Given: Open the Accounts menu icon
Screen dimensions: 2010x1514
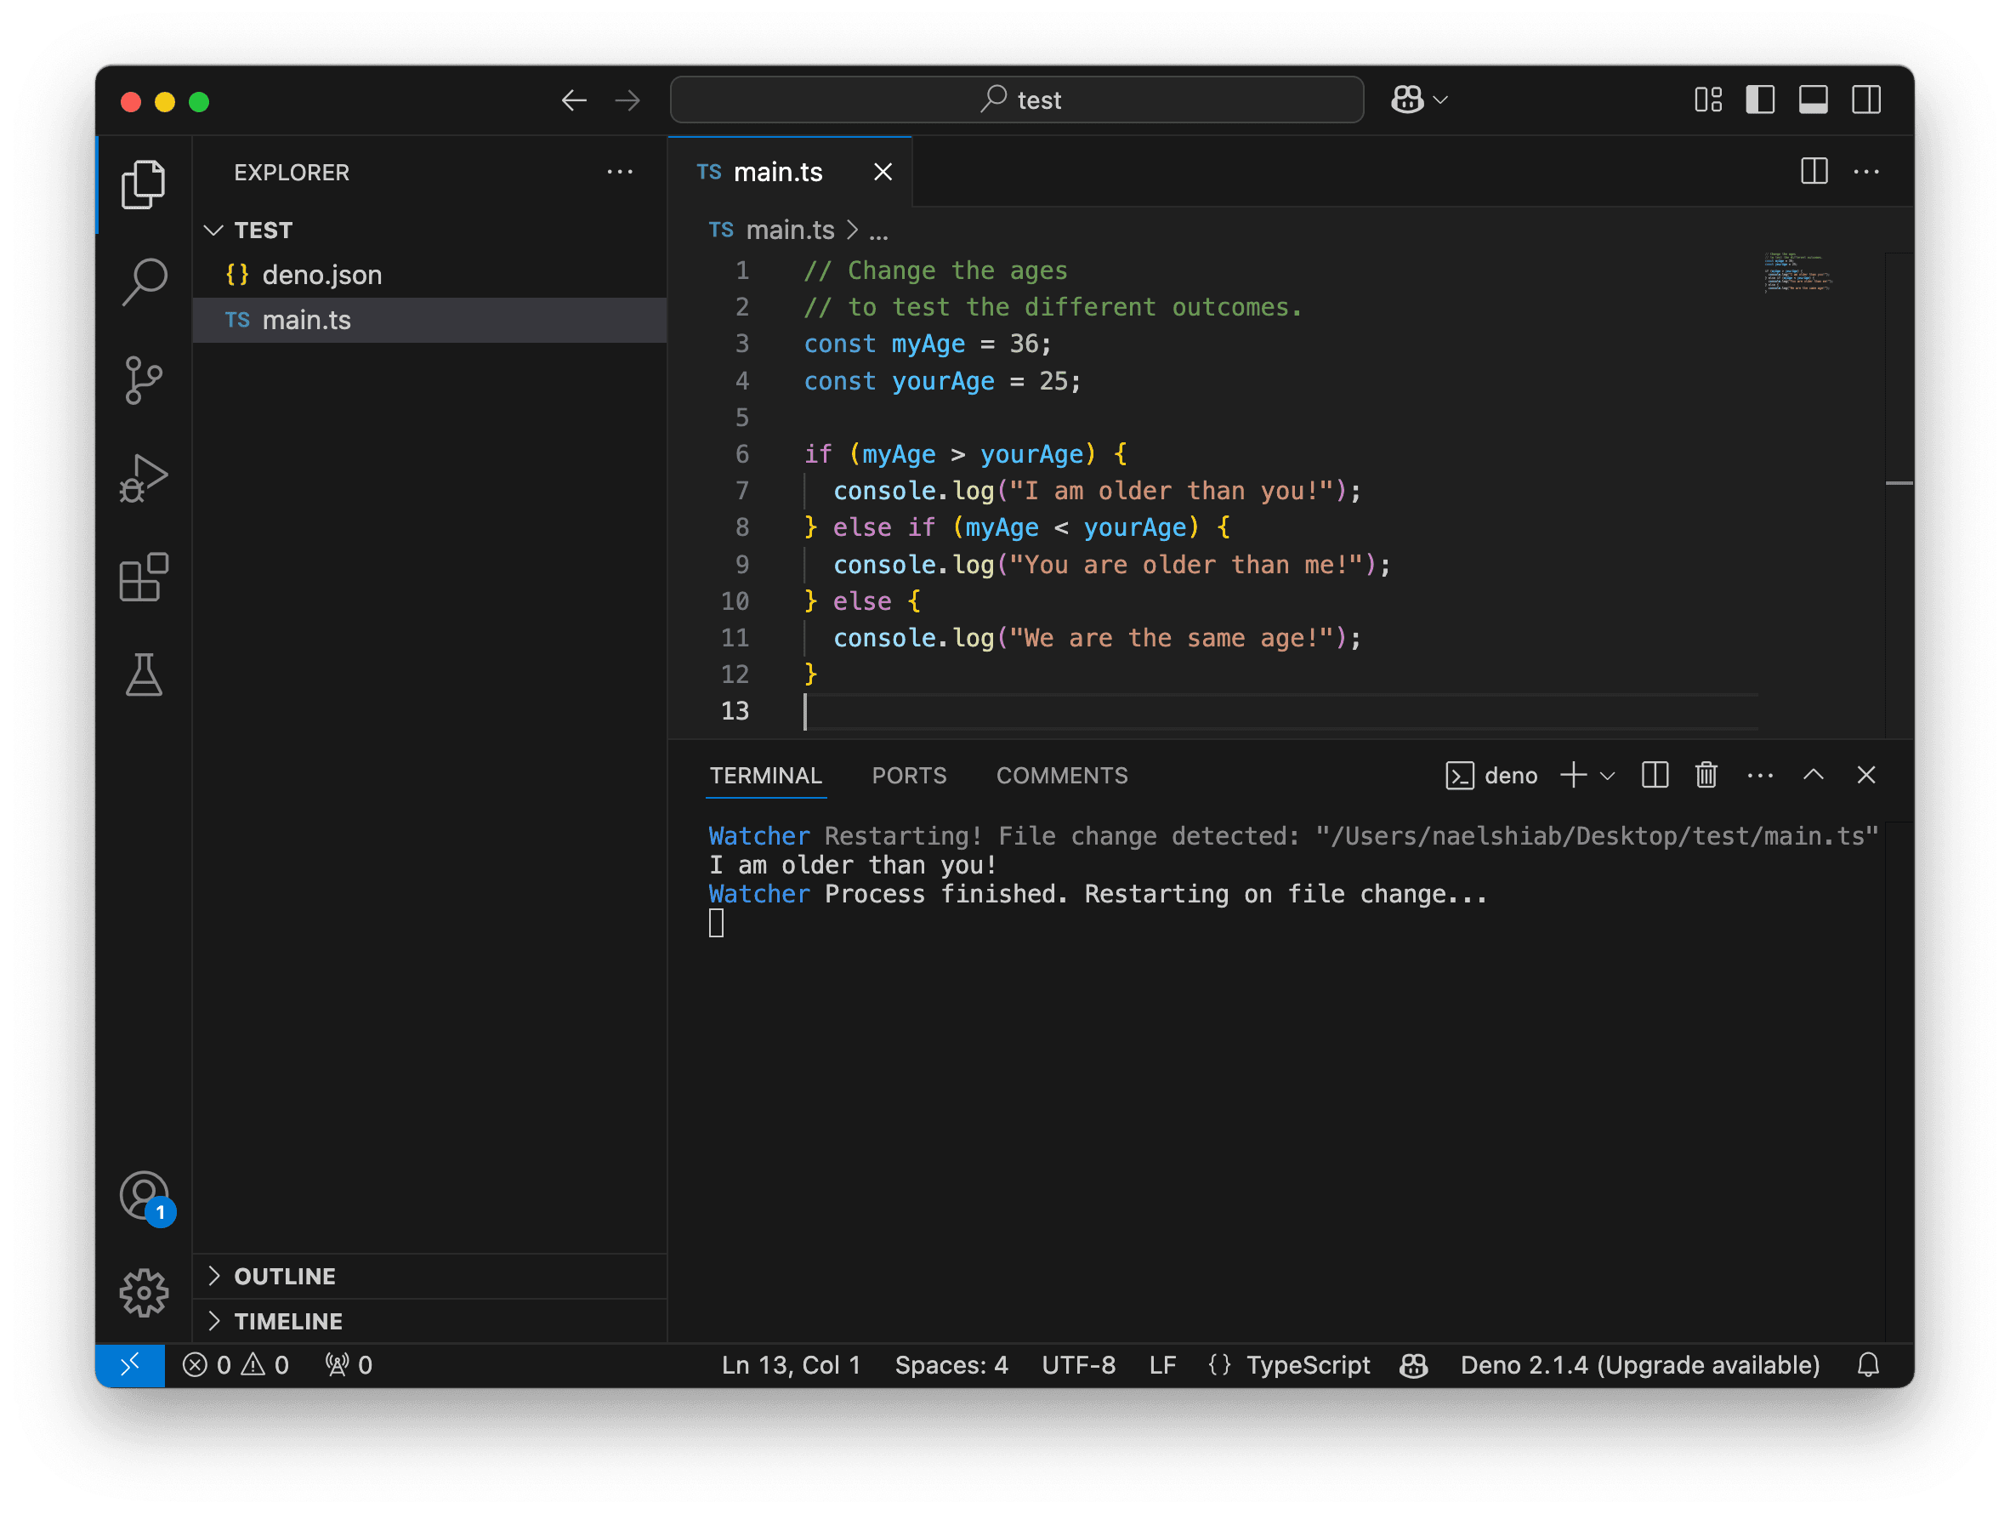Looking at the screenshot, I should [x=144, y=1196].
